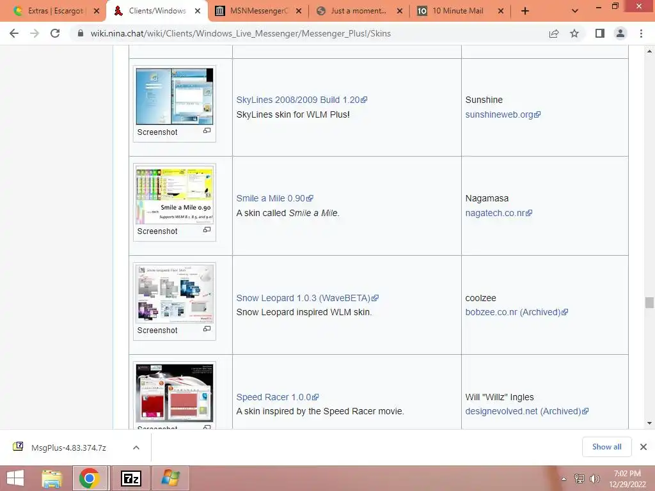Open the tab search dropdown

(575, 12)
